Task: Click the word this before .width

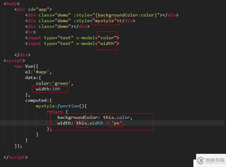Action: point(82,123)
